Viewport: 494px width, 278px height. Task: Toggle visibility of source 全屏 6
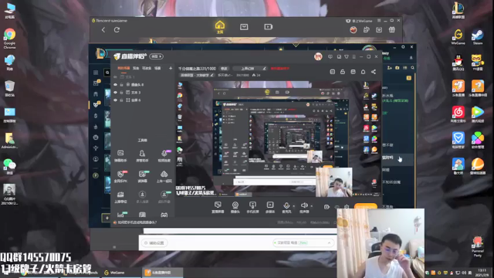click(x=115, y=100)
